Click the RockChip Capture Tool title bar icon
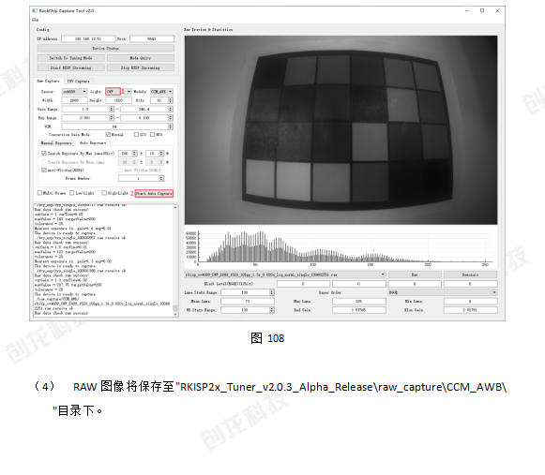Image resolution: width=545 pixels, height=475 pixels. (35, 10)
